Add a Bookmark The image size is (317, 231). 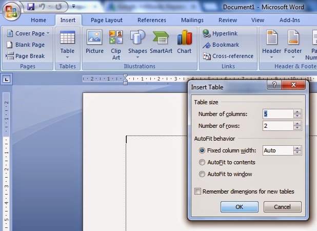click(x=221, y=45)
